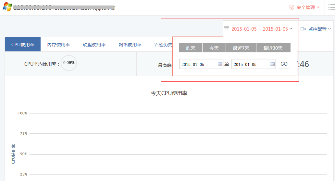
Task: Click the vertical CPU使用率 axis title
Action: (x=13, y=154)
